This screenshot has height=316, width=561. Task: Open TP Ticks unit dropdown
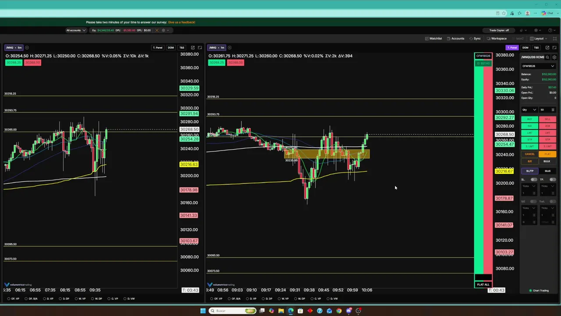pyautogui.click(x=548, y=186)
